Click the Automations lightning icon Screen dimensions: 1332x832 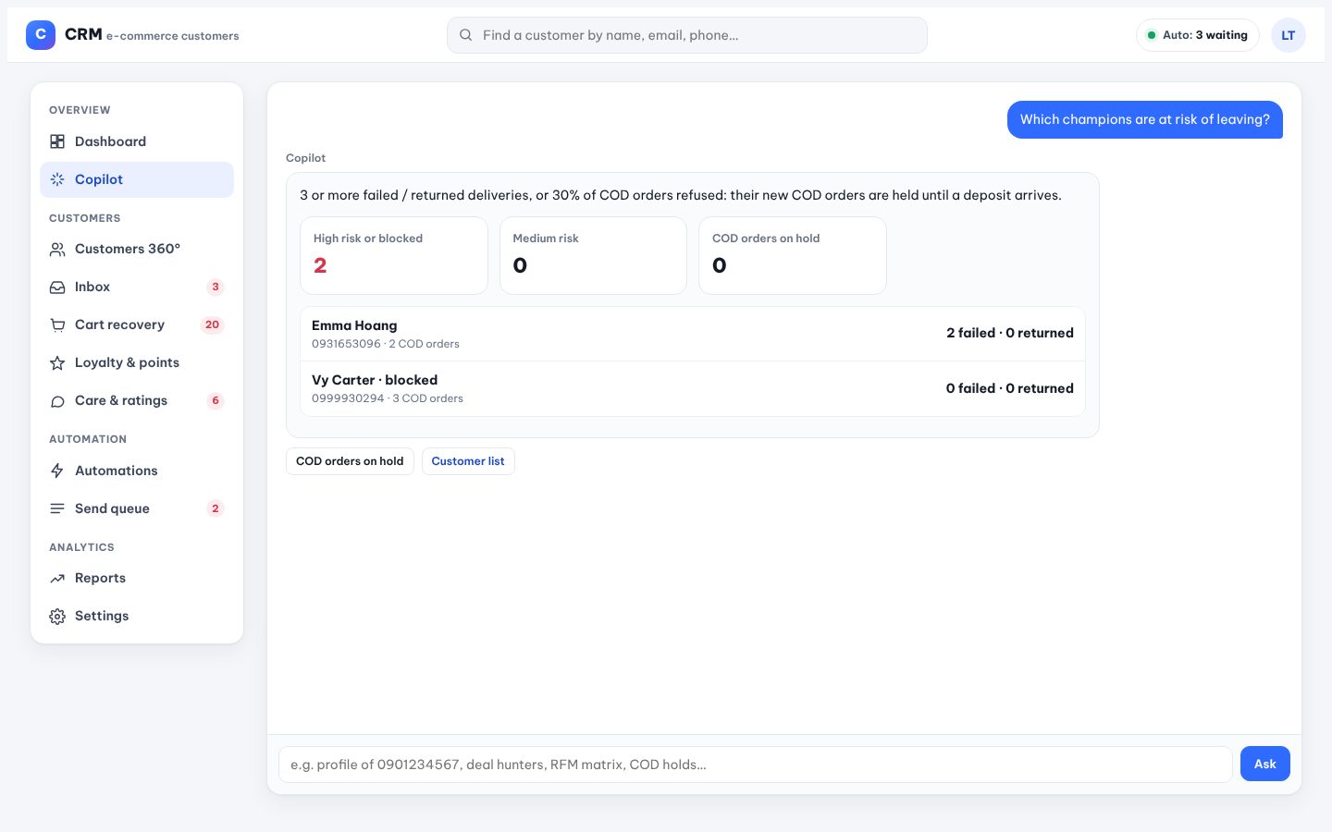(57, 471)
